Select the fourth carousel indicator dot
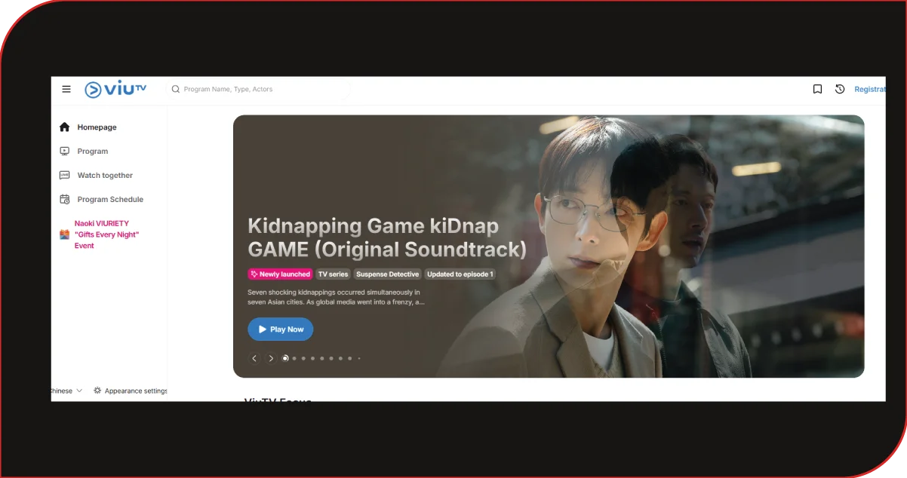 pyautogui.click(x=312, y=358)
